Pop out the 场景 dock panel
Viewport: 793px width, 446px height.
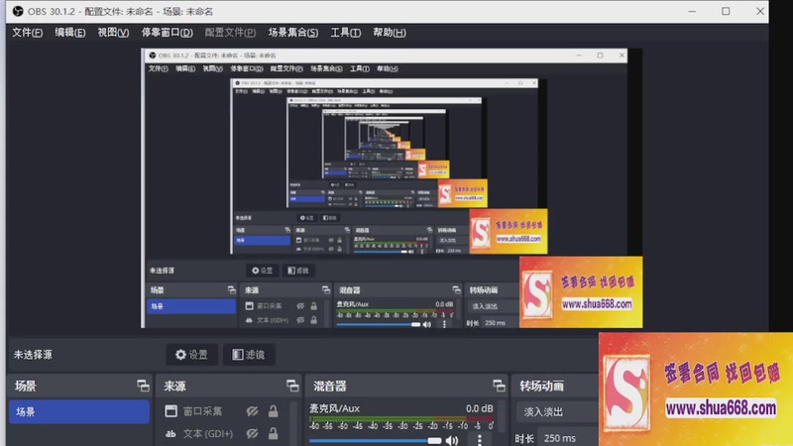(x=143, y=387)
